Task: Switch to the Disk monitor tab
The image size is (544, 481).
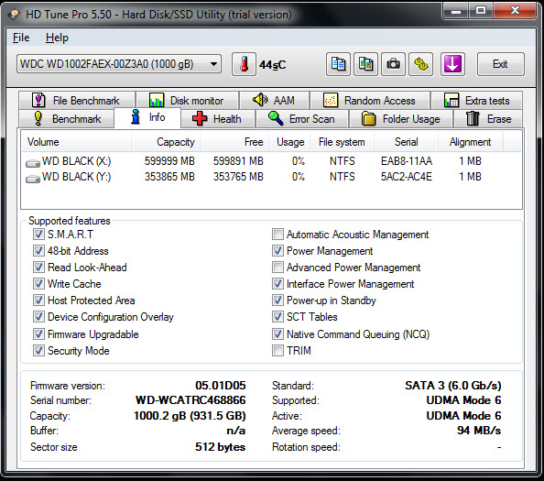Action: (188, 100)
